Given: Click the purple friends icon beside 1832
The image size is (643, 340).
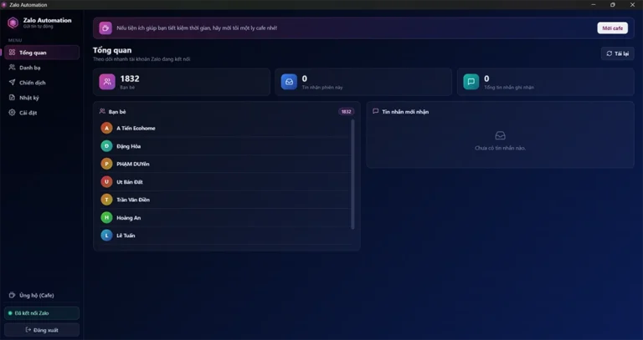Looking at the screenshot, I should tap(107, 82).
